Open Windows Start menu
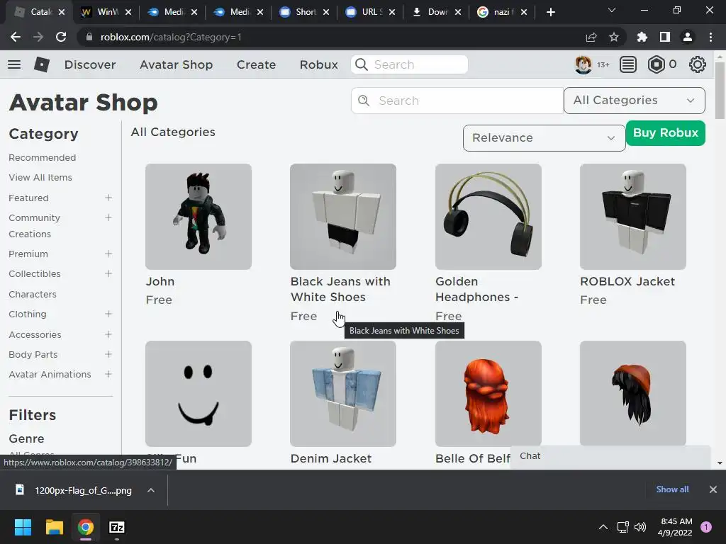Viewport: 726px width, 544px height. (x=23, y=527)
